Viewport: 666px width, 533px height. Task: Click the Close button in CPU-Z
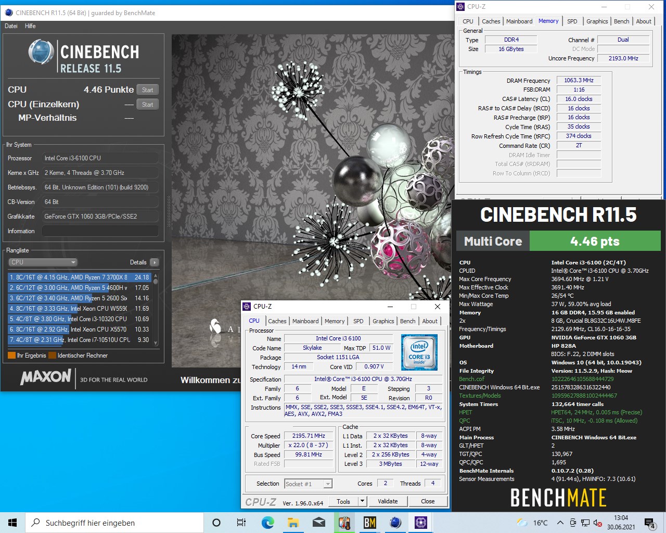[x=428, y=501]
